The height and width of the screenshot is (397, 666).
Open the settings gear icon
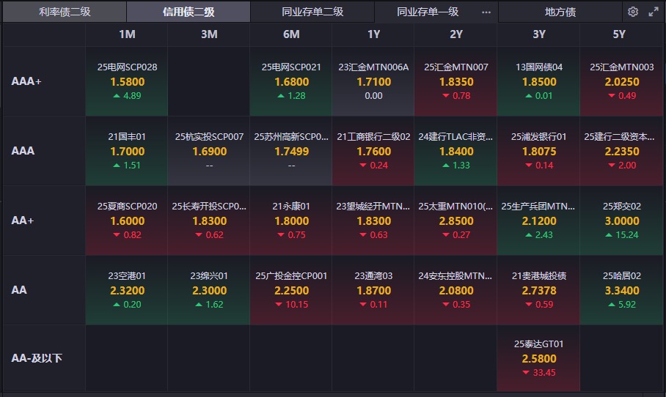pos(633,12)
